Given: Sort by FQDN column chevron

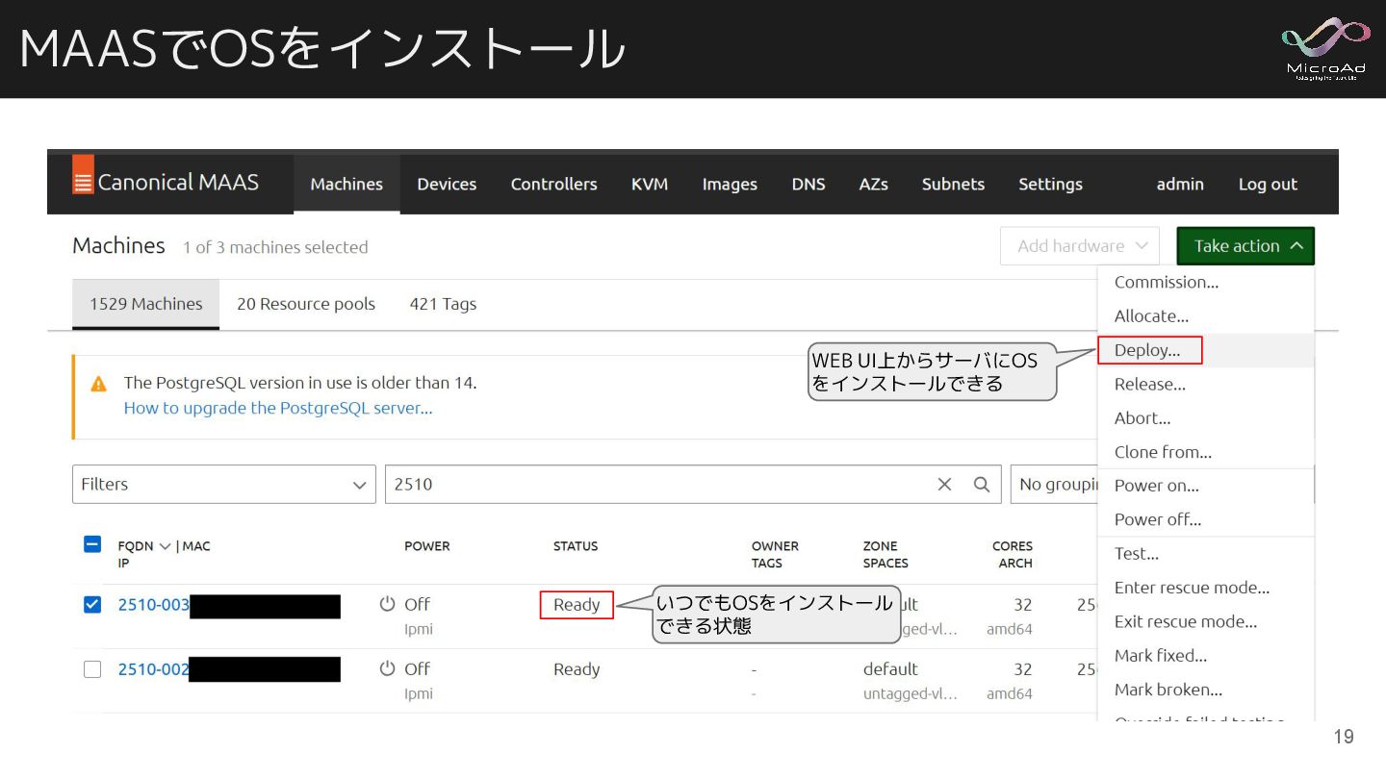Looking at the screenshot, I should click(x=165, y=546).
